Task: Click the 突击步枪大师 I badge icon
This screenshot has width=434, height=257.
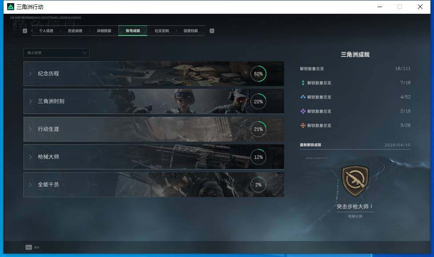Action: click(355, 181)
